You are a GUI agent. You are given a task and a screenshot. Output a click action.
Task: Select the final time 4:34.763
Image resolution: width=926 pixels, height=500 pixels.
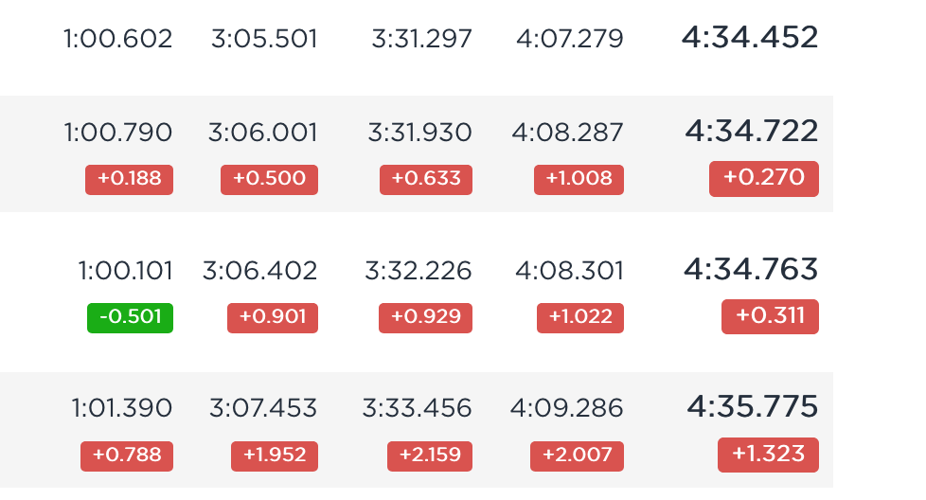[751, 269]
